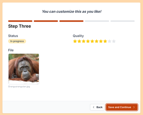Go to first step progress bar
The width and height of the screenshot is (143, 115).
[x=20, y=21]
